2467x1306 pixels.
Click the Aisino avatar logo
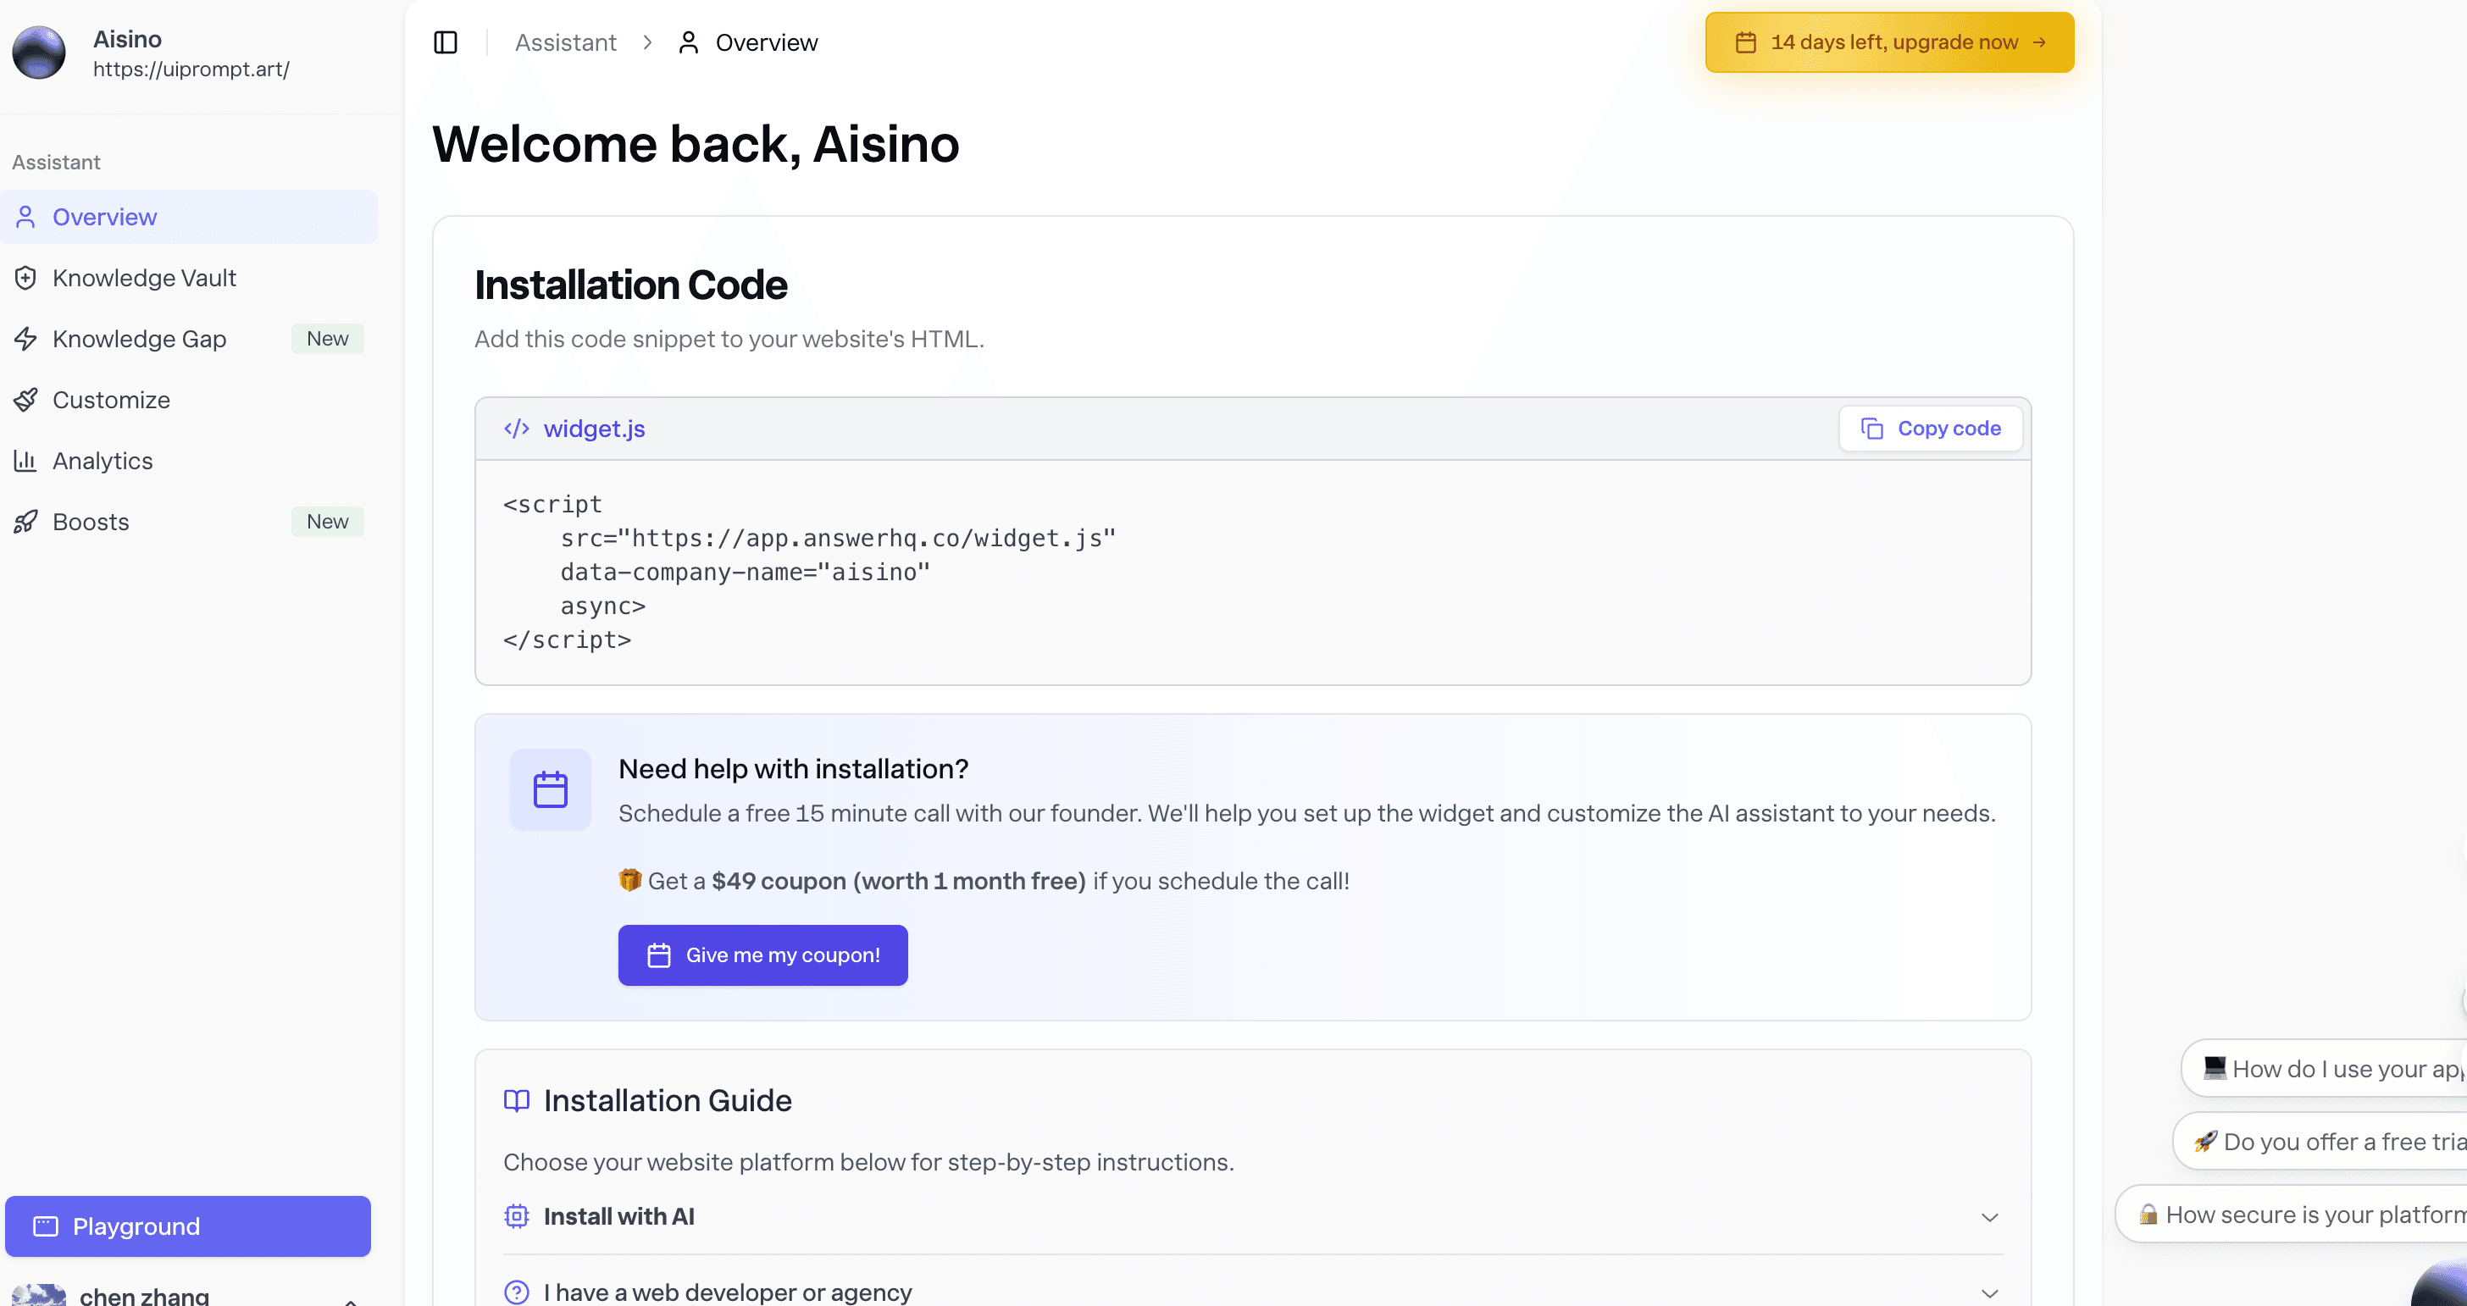(x=38, y=53)
